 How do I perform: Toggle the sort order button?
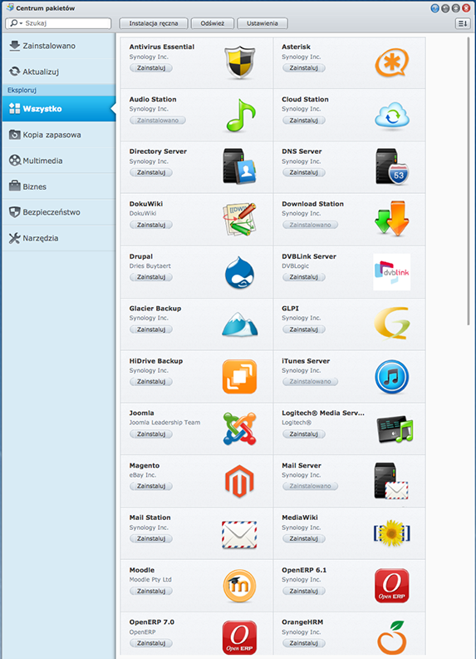463,23
